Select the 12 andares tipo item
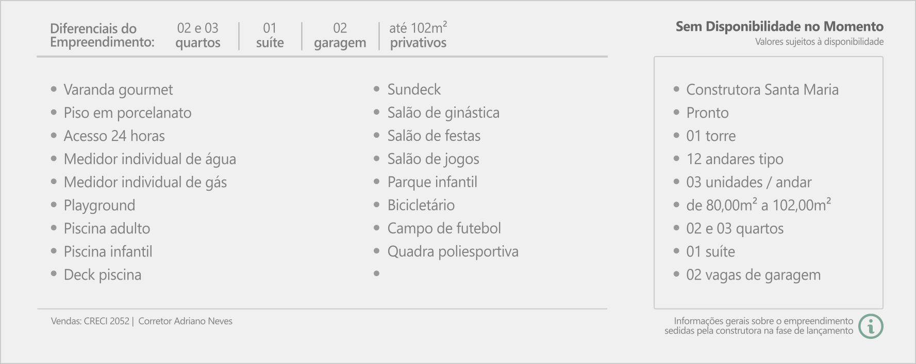 point(735,159)
